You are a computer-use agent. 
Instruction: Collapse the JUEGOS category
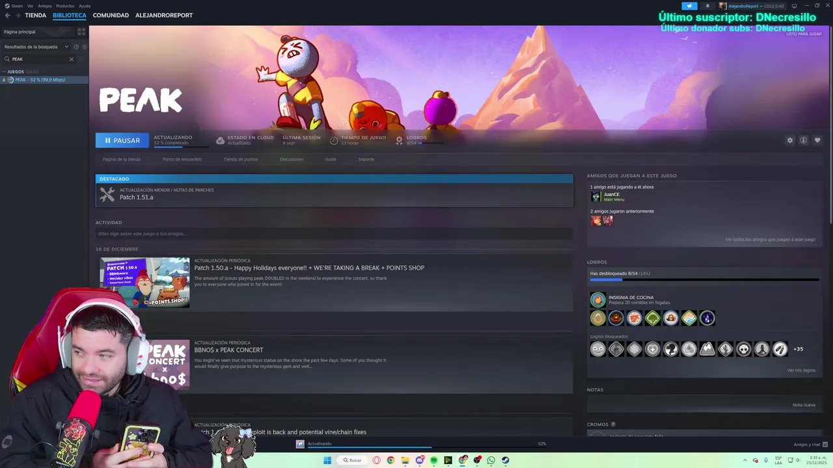[4, 71]
